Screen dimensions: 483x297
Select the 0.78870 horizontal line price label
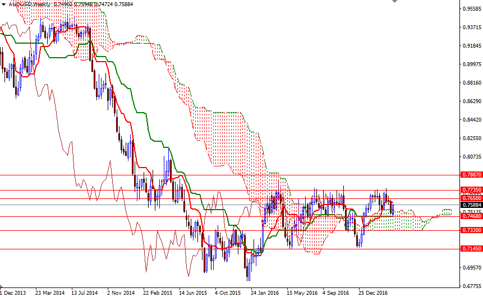tap(472, 175)
